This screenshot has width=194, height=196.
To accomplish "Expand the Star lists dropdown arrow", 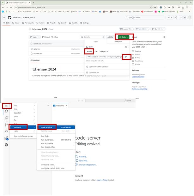I will [x=163, y=29].
